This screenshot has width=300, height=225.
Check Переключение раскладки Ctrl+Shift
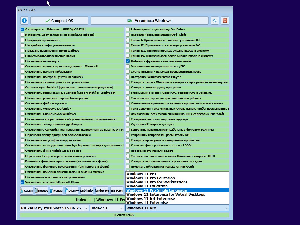[128, 35]
